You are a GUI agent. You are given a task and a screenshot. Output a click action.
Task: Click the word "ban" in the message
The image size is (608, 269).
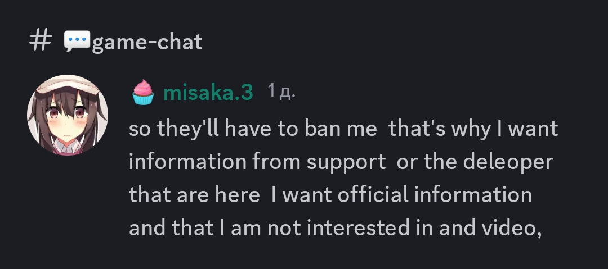pos(322,129)
